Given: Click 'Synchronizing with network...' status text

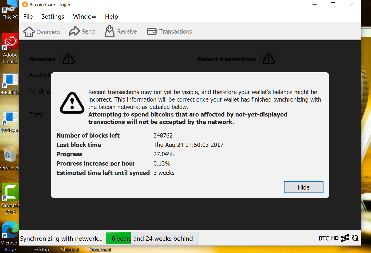Looking at the screenshot, I should [x=61, y=238].
